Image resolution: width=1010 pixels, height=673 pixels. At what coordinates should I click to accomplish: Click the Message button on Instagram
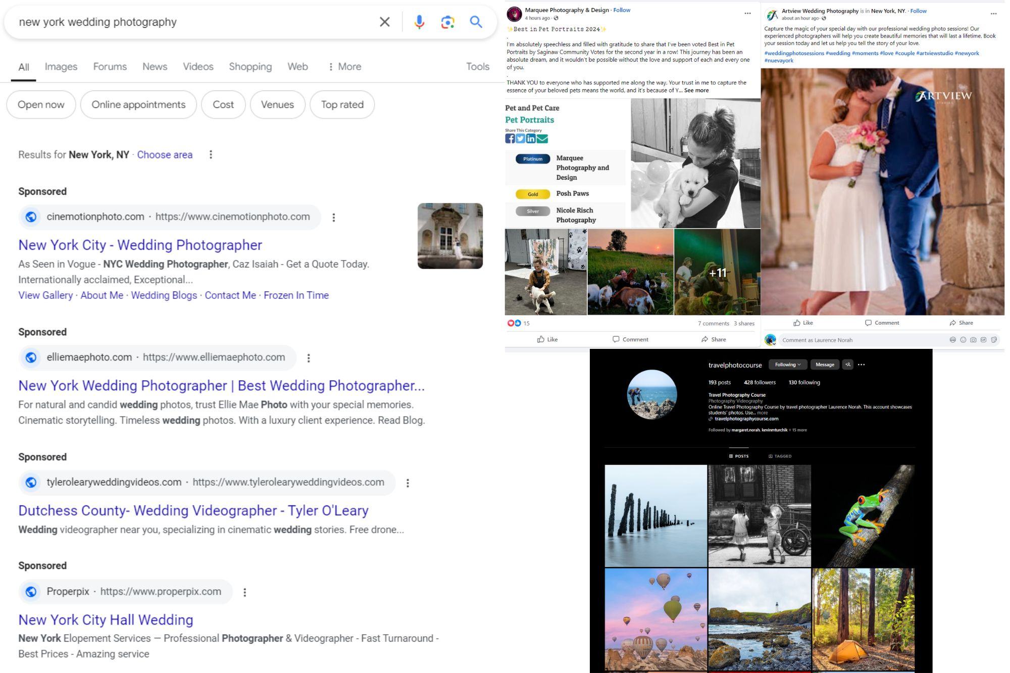tap(825, 365)
